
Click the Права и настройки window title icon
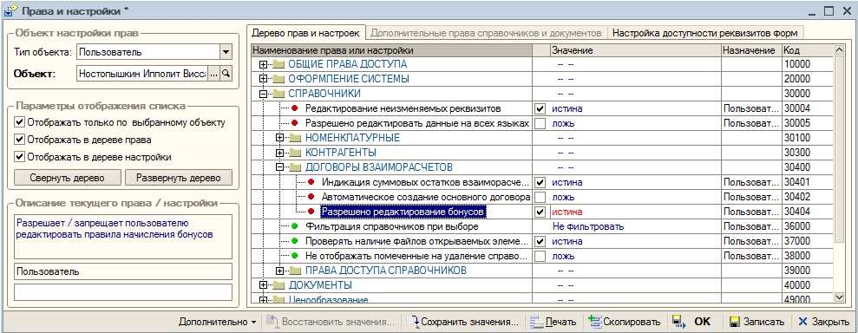click(11, 10)
